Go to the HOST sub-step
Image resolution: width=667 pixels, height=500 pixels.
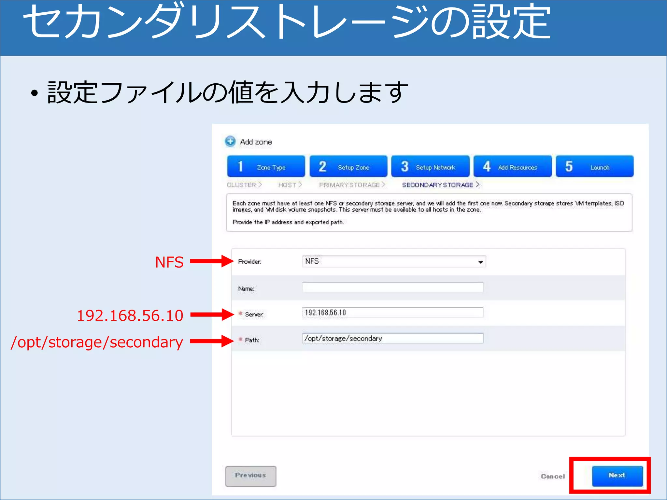click(290, 185)
